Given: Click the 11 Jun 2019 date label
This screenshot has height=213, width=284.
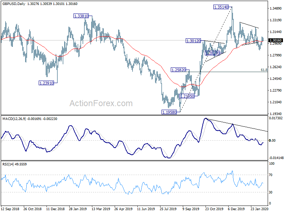Looking at the screenshot, I should pos(146,209).
